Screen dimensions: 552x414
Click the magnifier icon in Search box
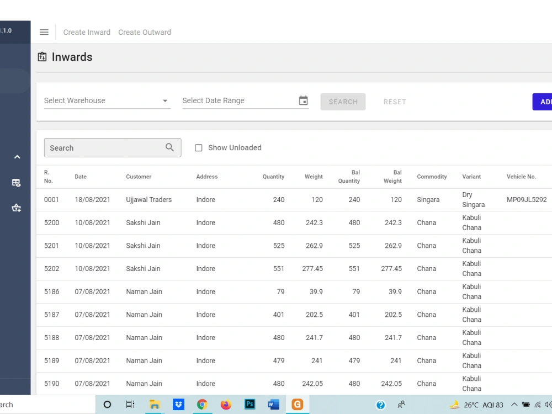[x=169, y=147]
